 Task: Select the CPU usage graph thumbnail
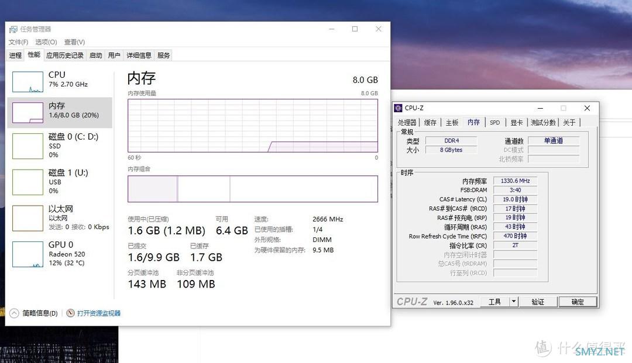[28, 82]
